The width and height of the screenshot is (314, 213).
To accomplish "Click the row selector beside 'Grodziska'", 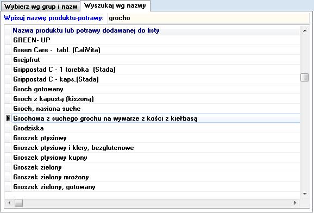I will [x=8, y=128].
